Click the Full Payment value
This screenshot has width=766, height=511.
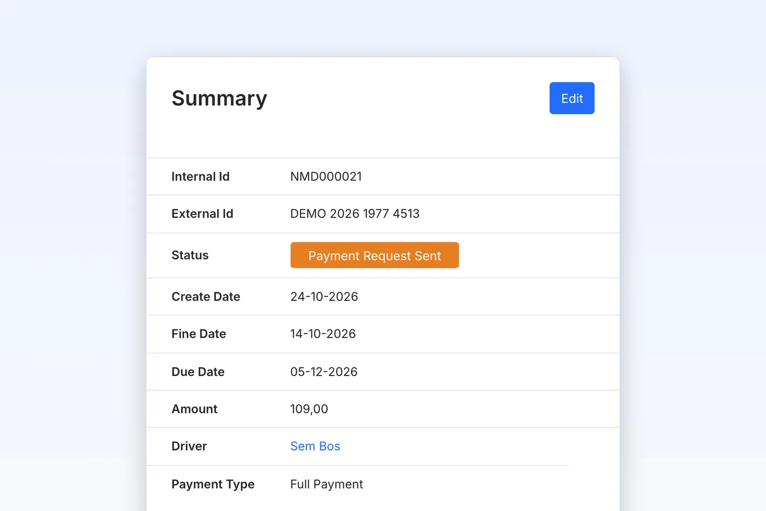point(326,484)
